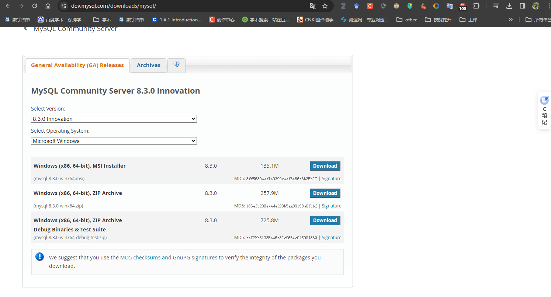Screen dimensions: 551x297
Task: Open Signature link for mysql-8.3.0-winx64.msi
Action: point(332,179)
